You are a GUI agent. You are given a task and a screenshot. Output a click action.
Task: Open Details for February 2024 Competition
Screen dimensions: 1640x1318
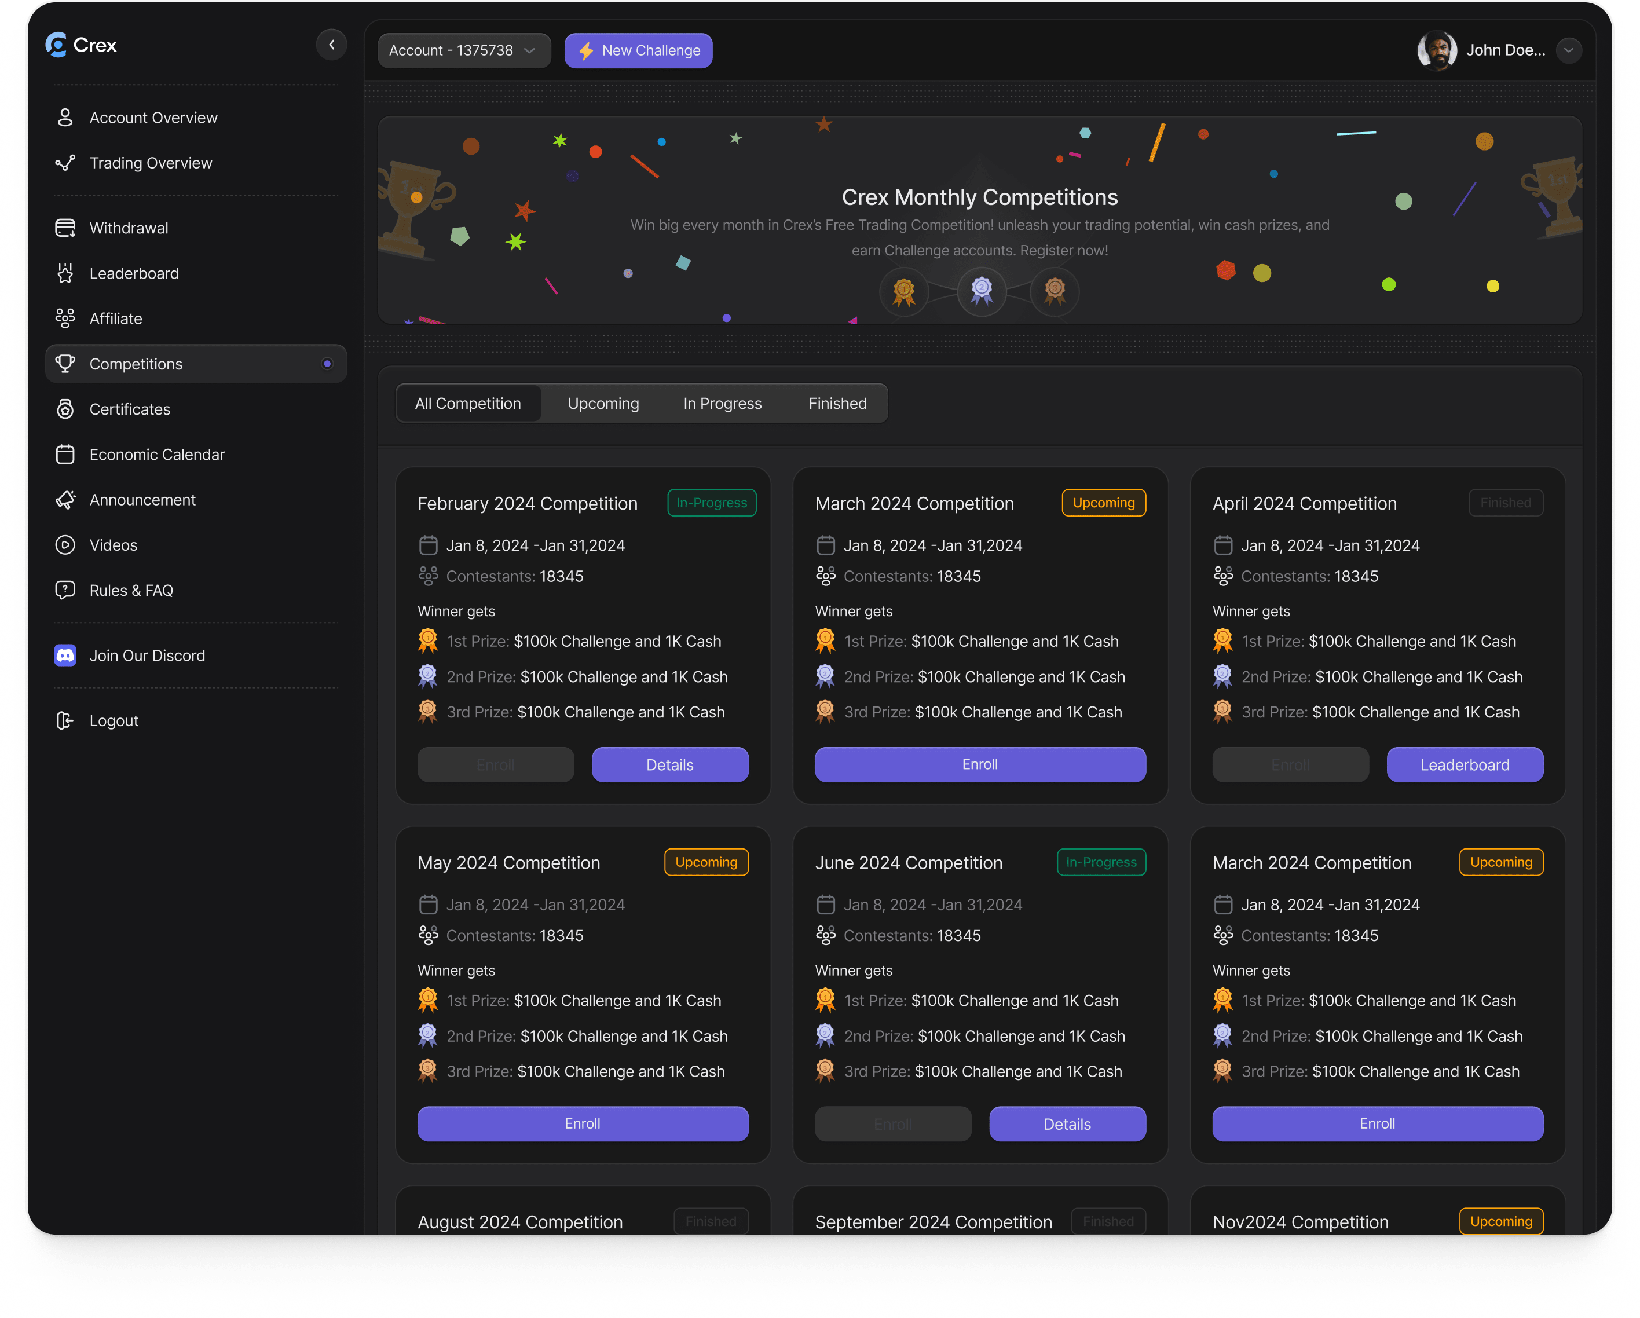pyautogui.click(x=669, y=764)
